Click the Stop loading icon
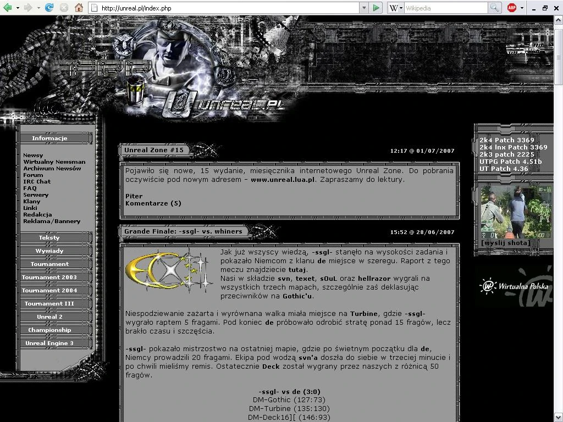This screenshot has height=422, width=563. [64, 8]
